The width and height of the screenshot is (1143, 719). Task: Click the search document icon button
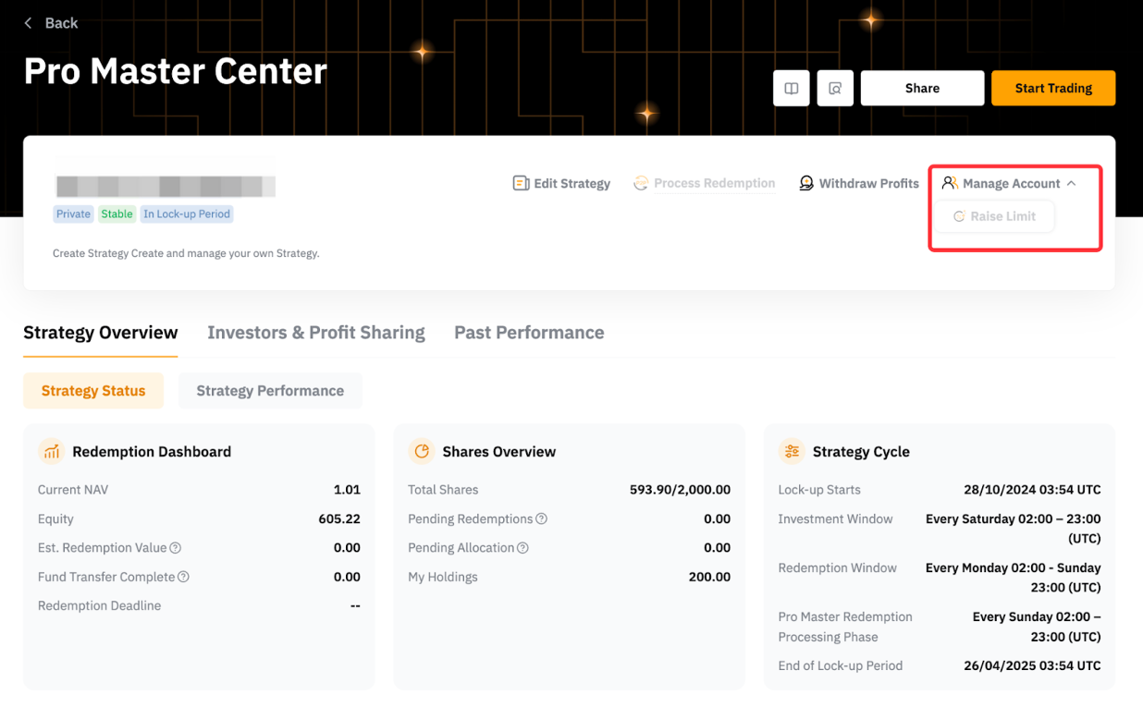click(835, 89)
